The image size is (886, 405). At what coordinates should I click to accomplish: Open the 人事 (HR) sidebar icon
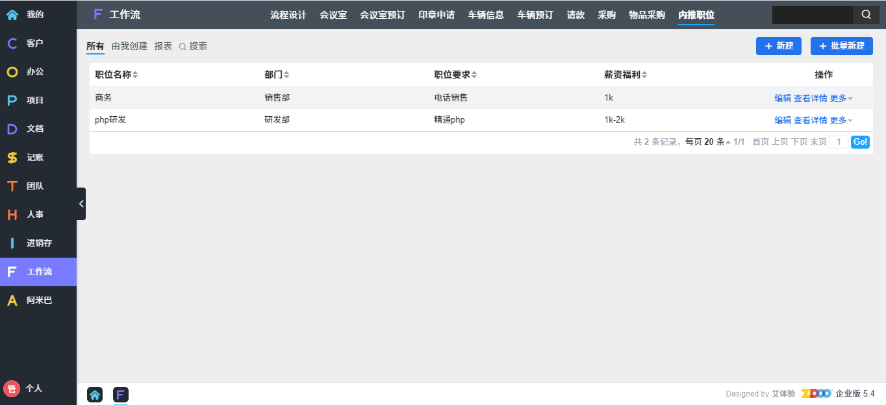[x=12, y=215]
